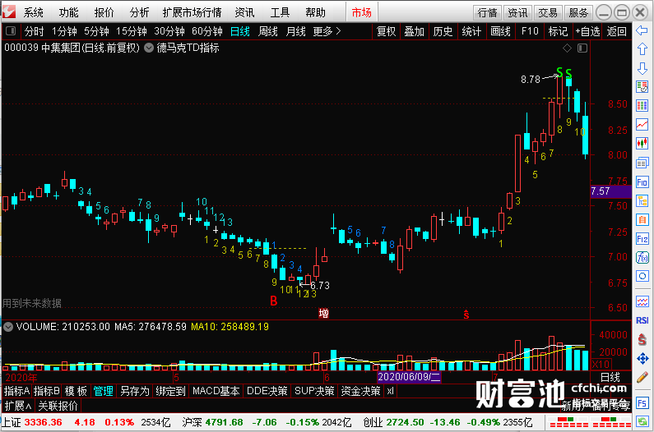Open the tree structure sidebar icon
The image size is (654, 432).
(642, 200)
